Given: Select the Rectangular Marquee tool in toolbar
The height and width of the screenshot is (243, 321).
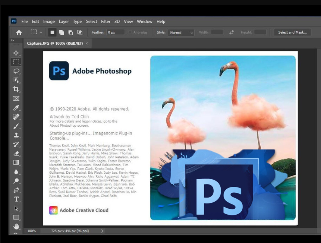Looking at the screenshot, I should pyautogui.click(x=16, y=62).
